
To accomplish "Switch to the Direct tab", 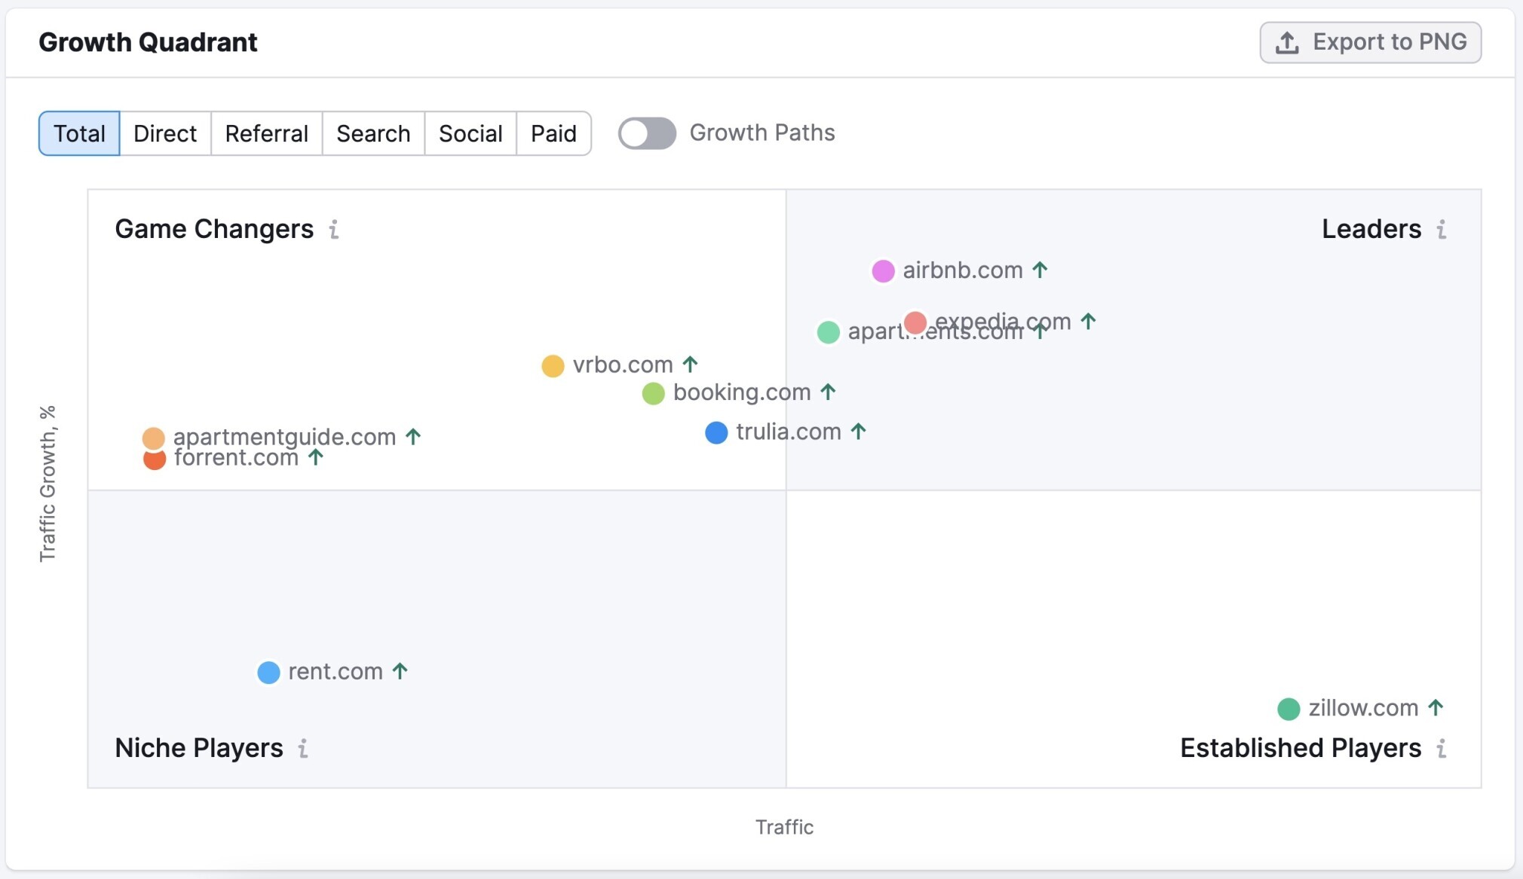I will [165, 133].
